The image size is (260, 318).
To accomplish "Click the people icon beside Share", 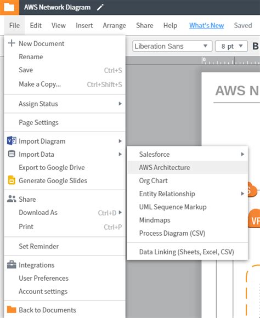I will click(x=12, y=199).
